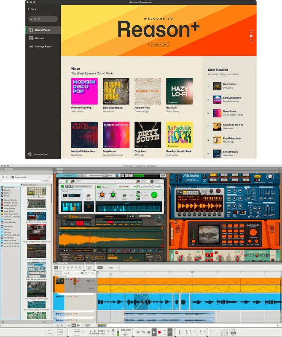Image resolution: width=282 pixels, height=337 pixels.
Task: Click the transport Rewind button
Action: (138, 332)
